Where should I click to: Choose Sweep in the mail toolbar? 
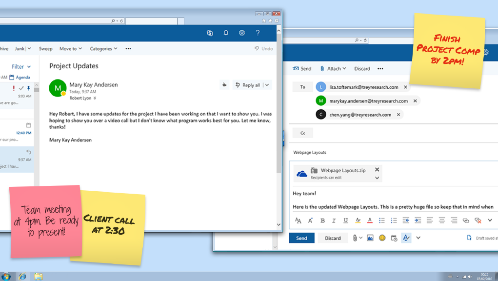click(x=46, y=49)
